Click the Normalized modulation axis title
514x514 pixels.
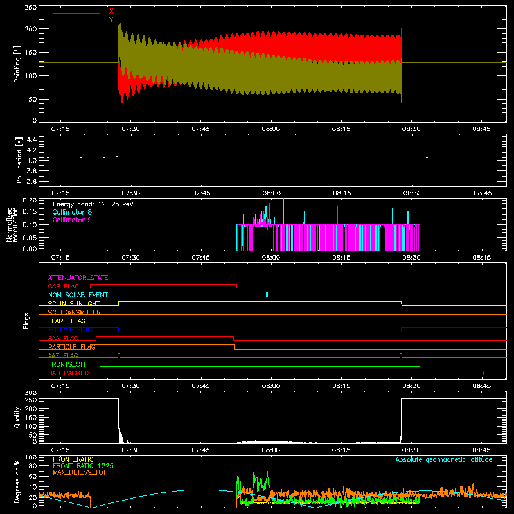(x=12, y=224)
